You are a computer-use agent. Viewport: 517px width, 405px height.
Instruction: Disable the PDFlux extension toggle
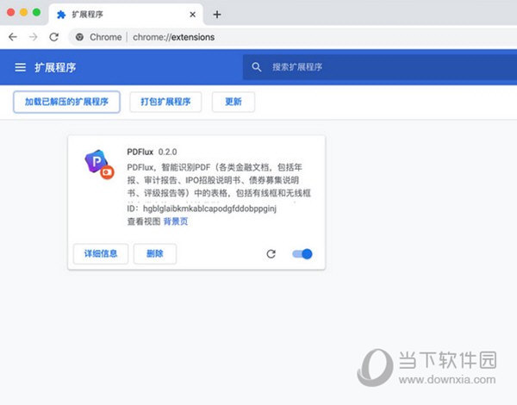coord(302,253)
